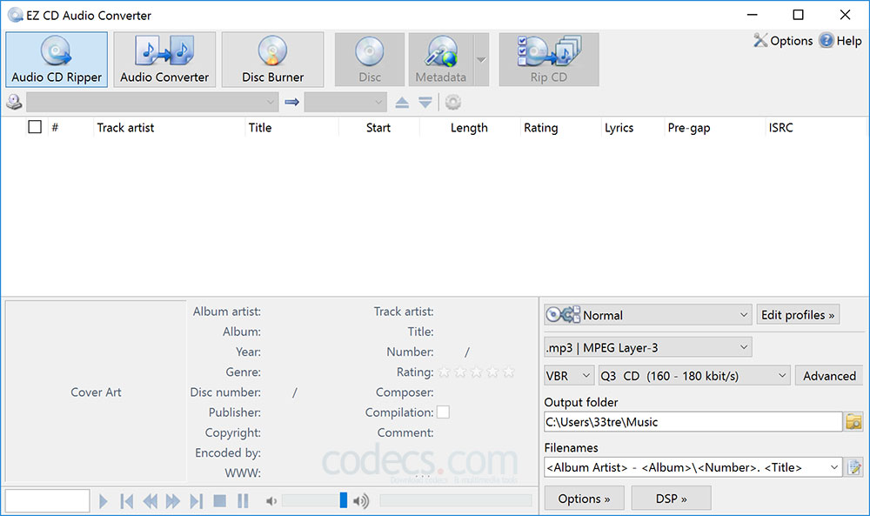Skip to previous track
870x516 pixels.
pyautogui.click(x=126, y=501)
